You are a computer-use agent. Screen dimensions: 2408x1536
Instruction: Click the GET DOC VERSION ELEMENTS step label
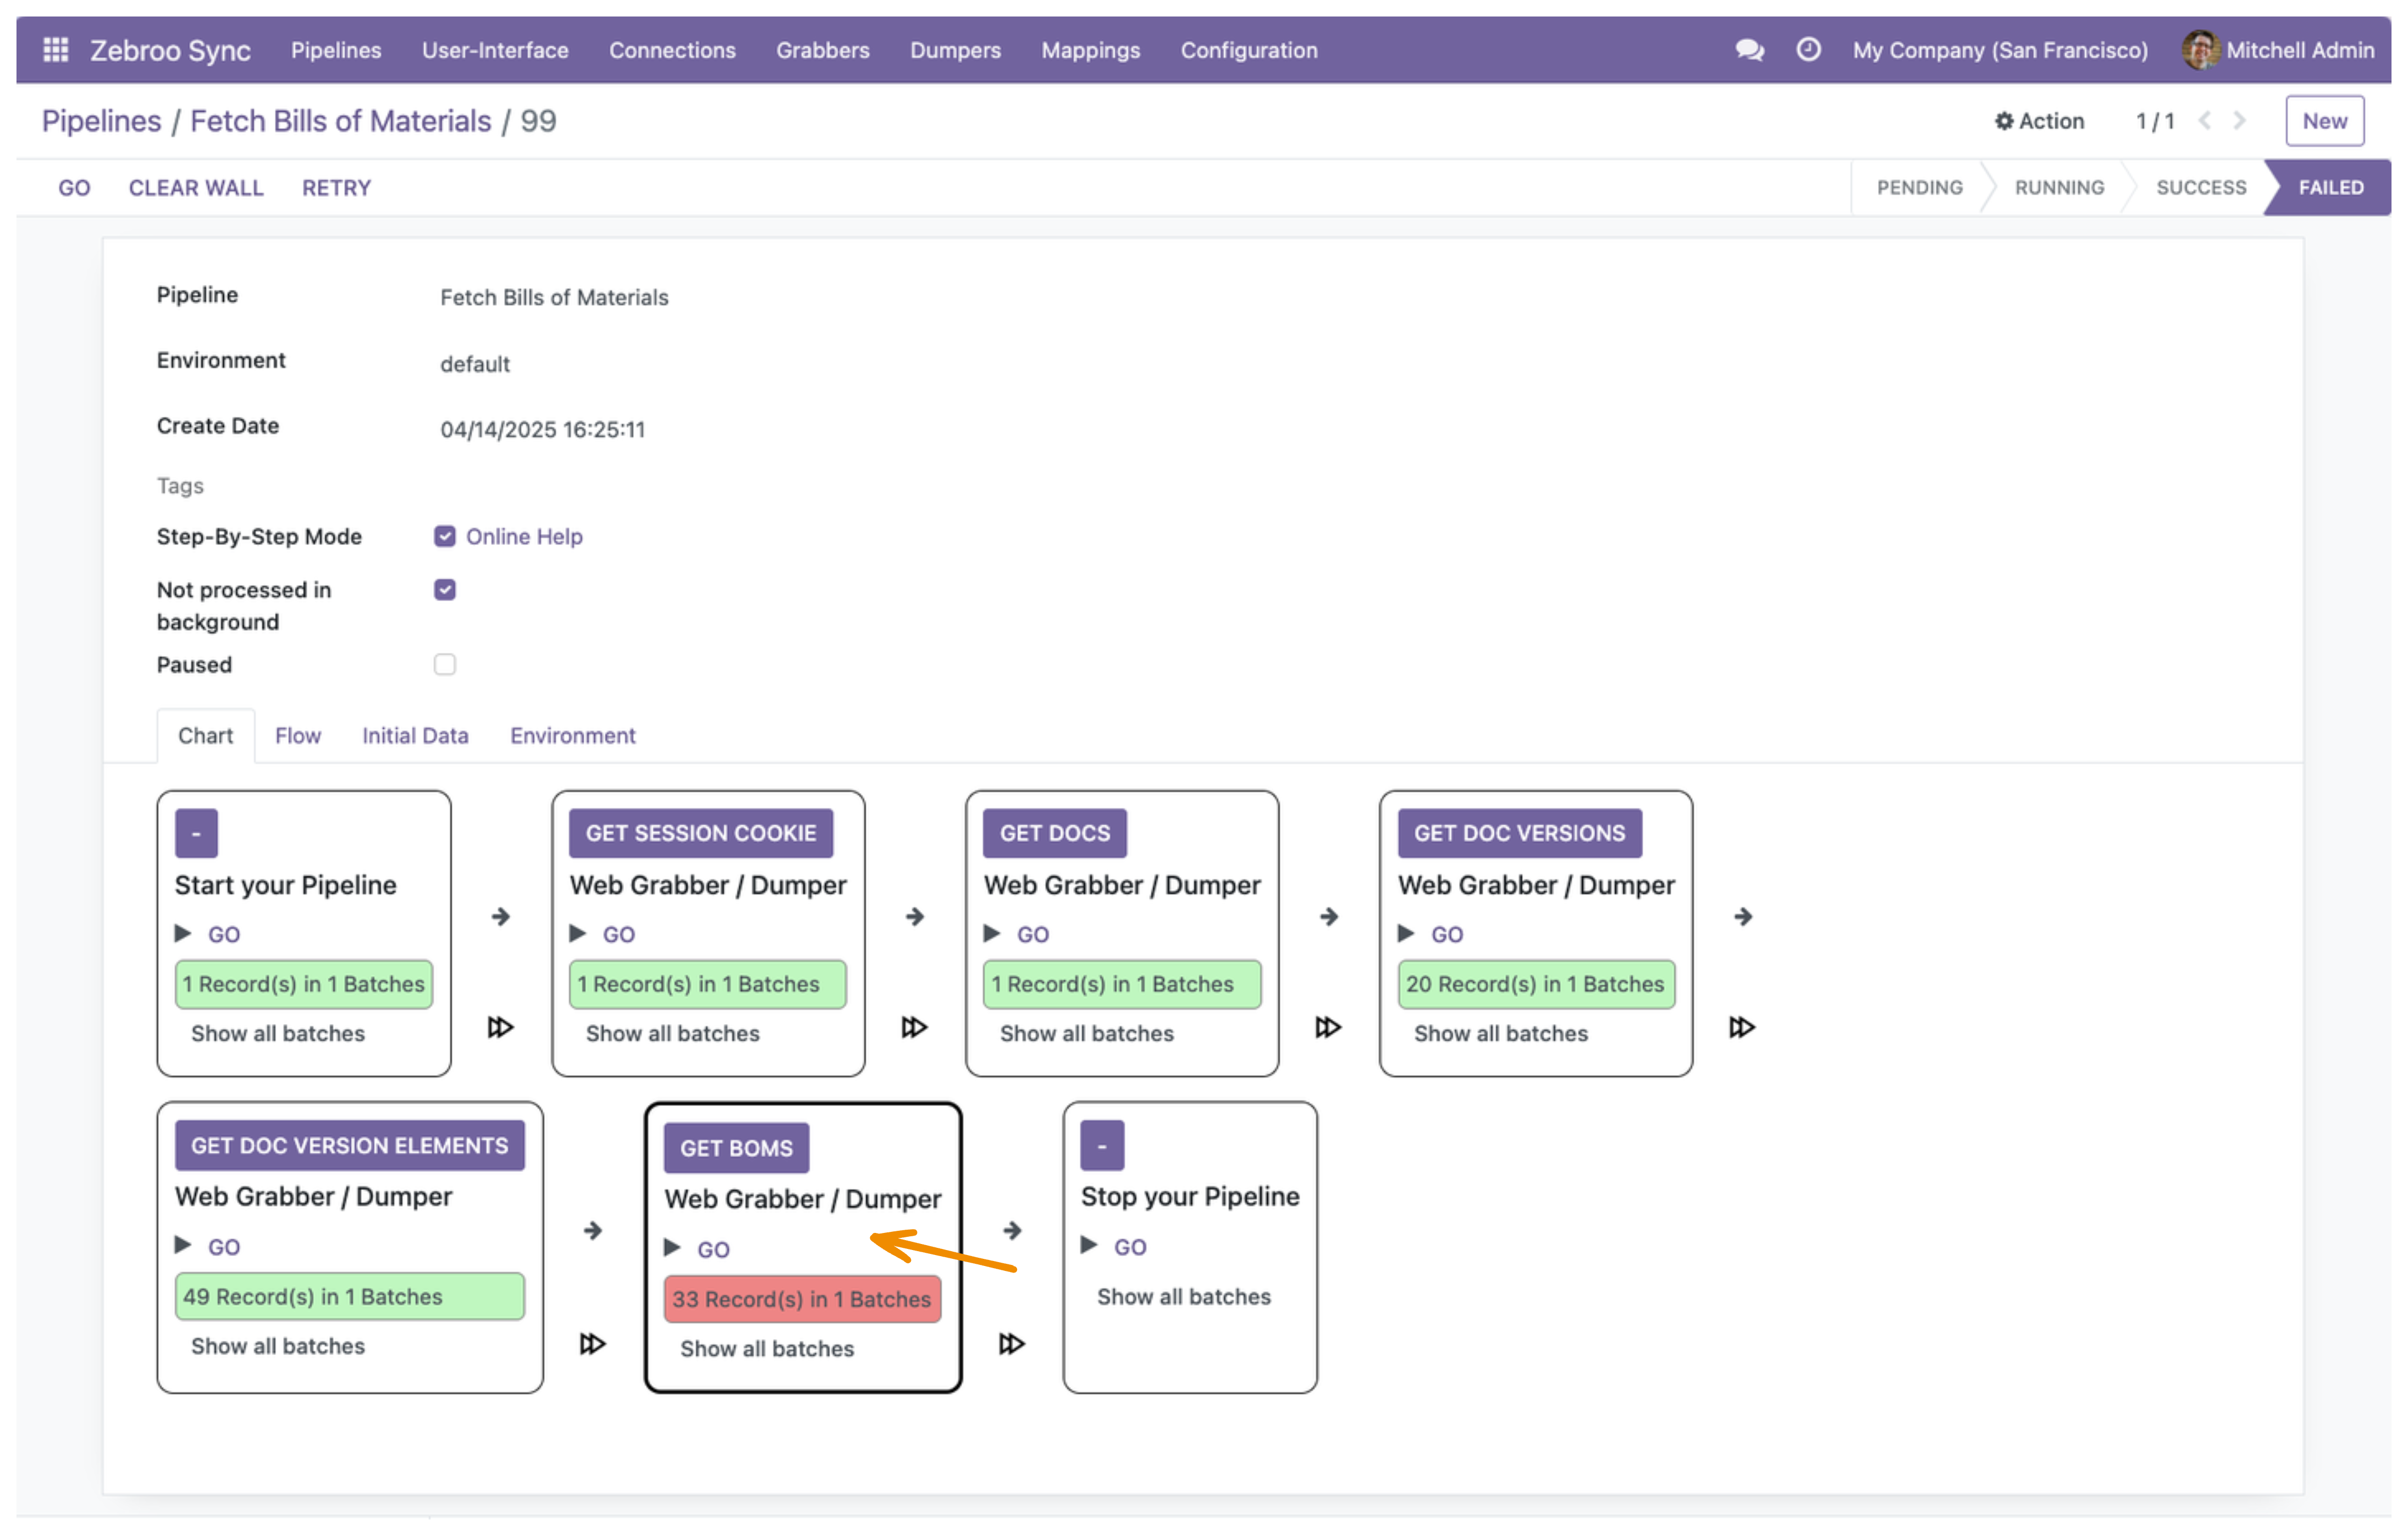(x=349, y=1145)
